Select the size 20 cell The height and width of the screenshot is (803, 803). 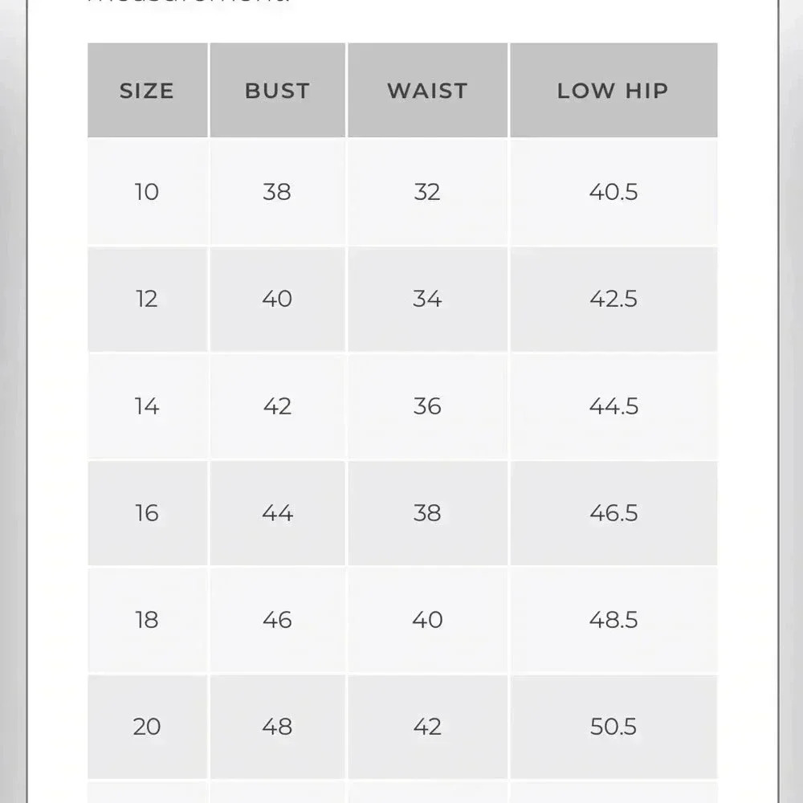[x=148, y=727]
